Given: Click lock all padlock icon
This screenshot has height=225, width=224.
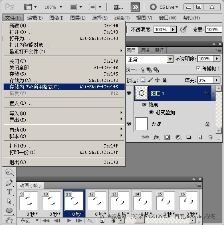Looking at the screenshot, I should point(164,80).
